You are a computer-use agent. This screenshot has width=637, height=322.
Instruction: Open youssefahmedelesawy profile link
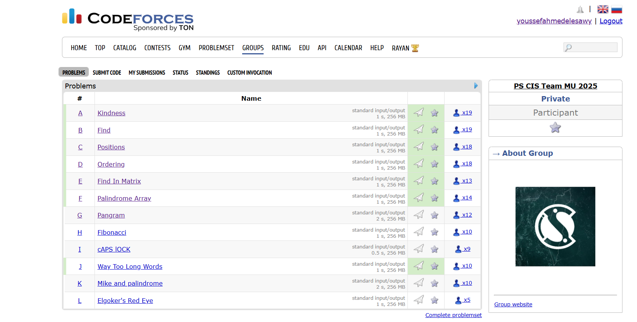[554, 21]
